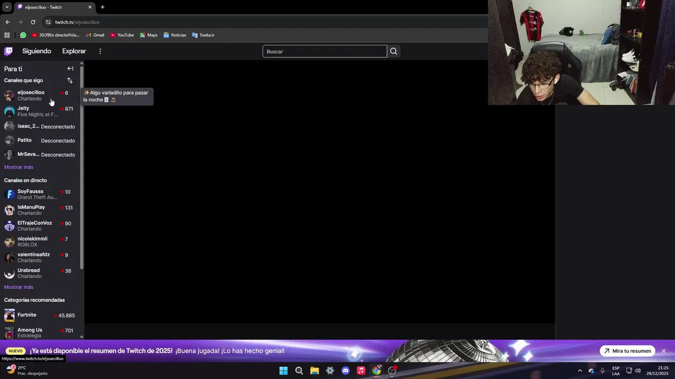Viewport: 675px width, 379px height.
Task: Open eljosecilloo channel avatar
Action: coord(9,95)
